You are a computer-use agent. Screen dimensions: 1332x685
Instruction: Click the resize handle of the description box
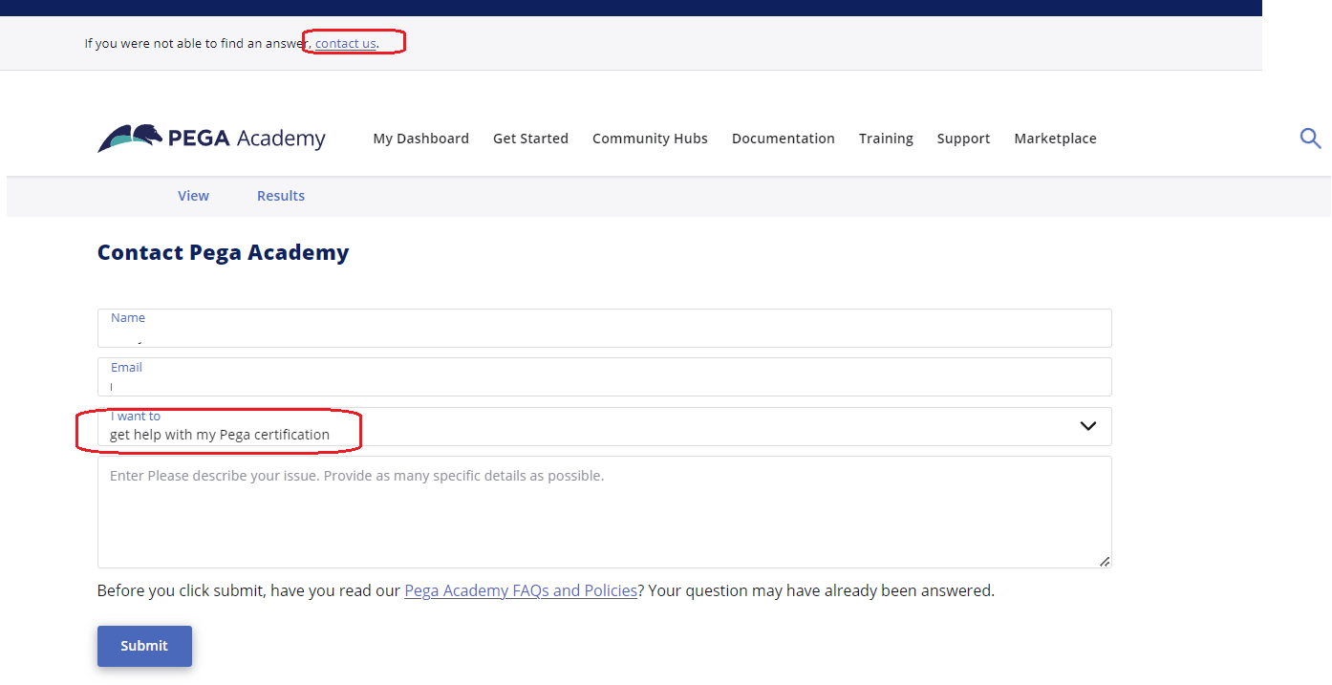pos(1105,562)
